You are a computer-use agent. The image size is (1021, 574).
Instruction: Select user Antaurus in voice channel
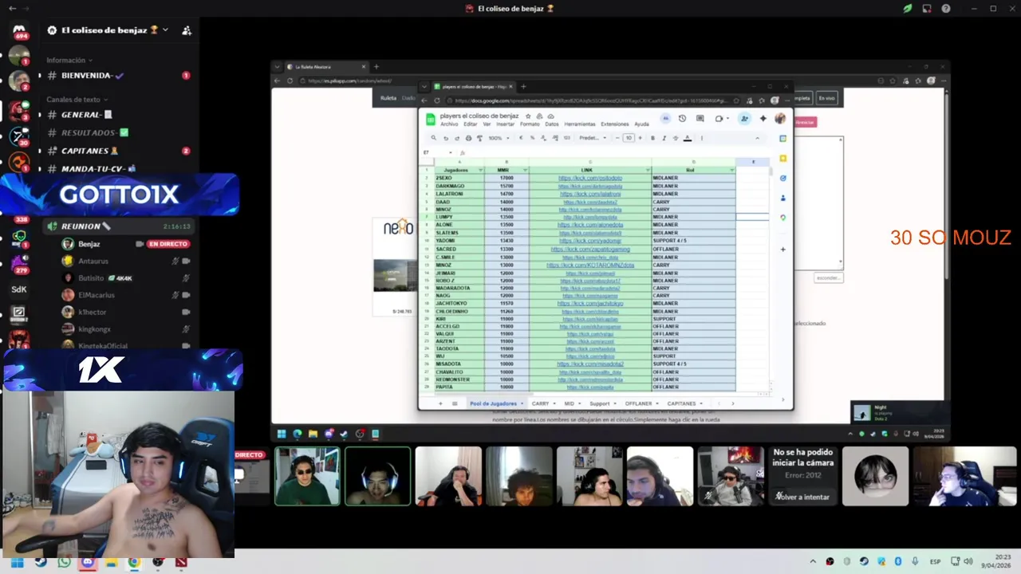click(x=93, y=261)
